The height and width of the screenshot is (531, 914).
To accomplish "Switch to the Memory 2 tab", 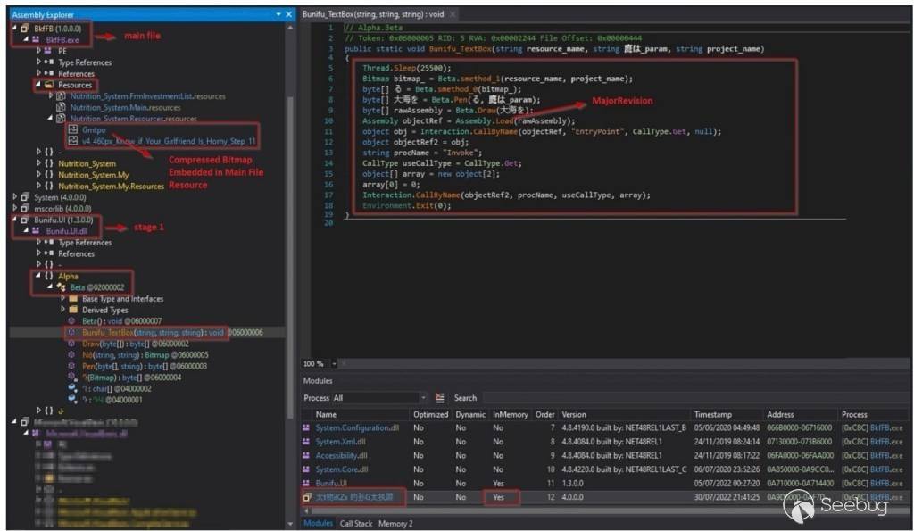I will pos(395,524).
